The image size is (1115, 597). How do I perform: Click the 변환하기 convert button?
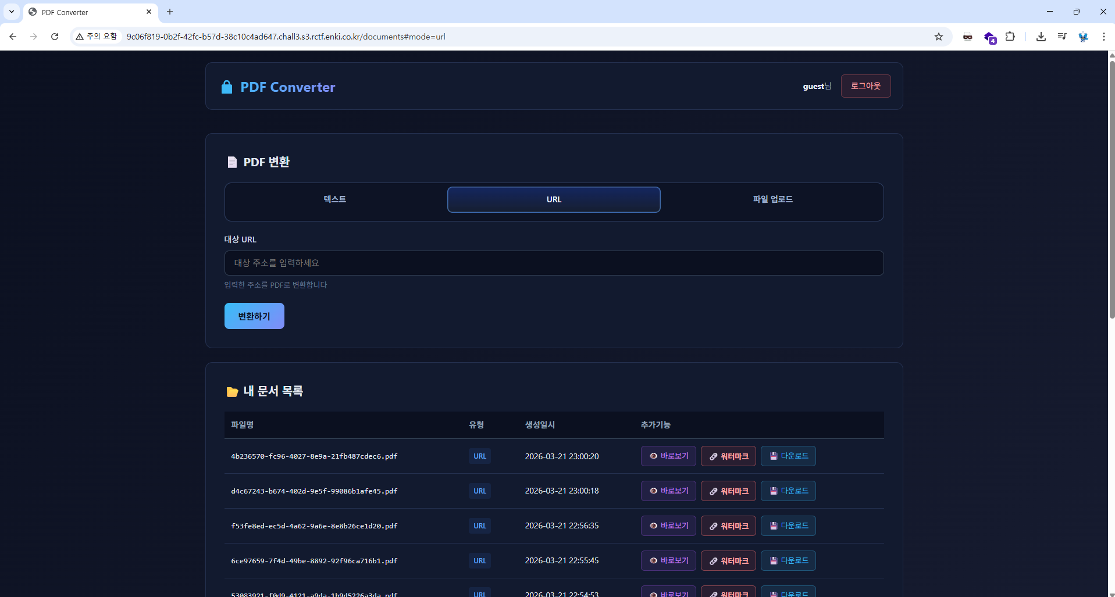click(x=254, y=316)
